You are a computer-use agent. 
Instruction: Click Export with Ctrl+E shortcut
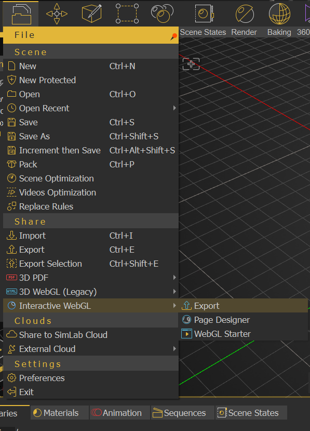(91, 250)
